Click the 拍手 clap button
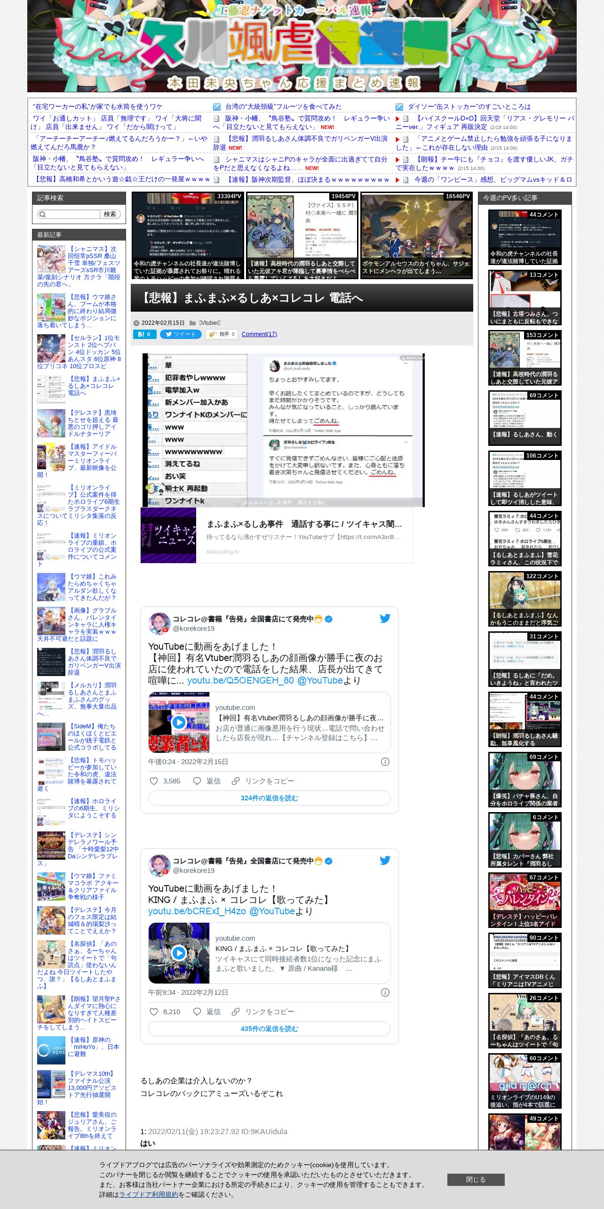This screenshot has width=604, height=1209. [221, 334]
